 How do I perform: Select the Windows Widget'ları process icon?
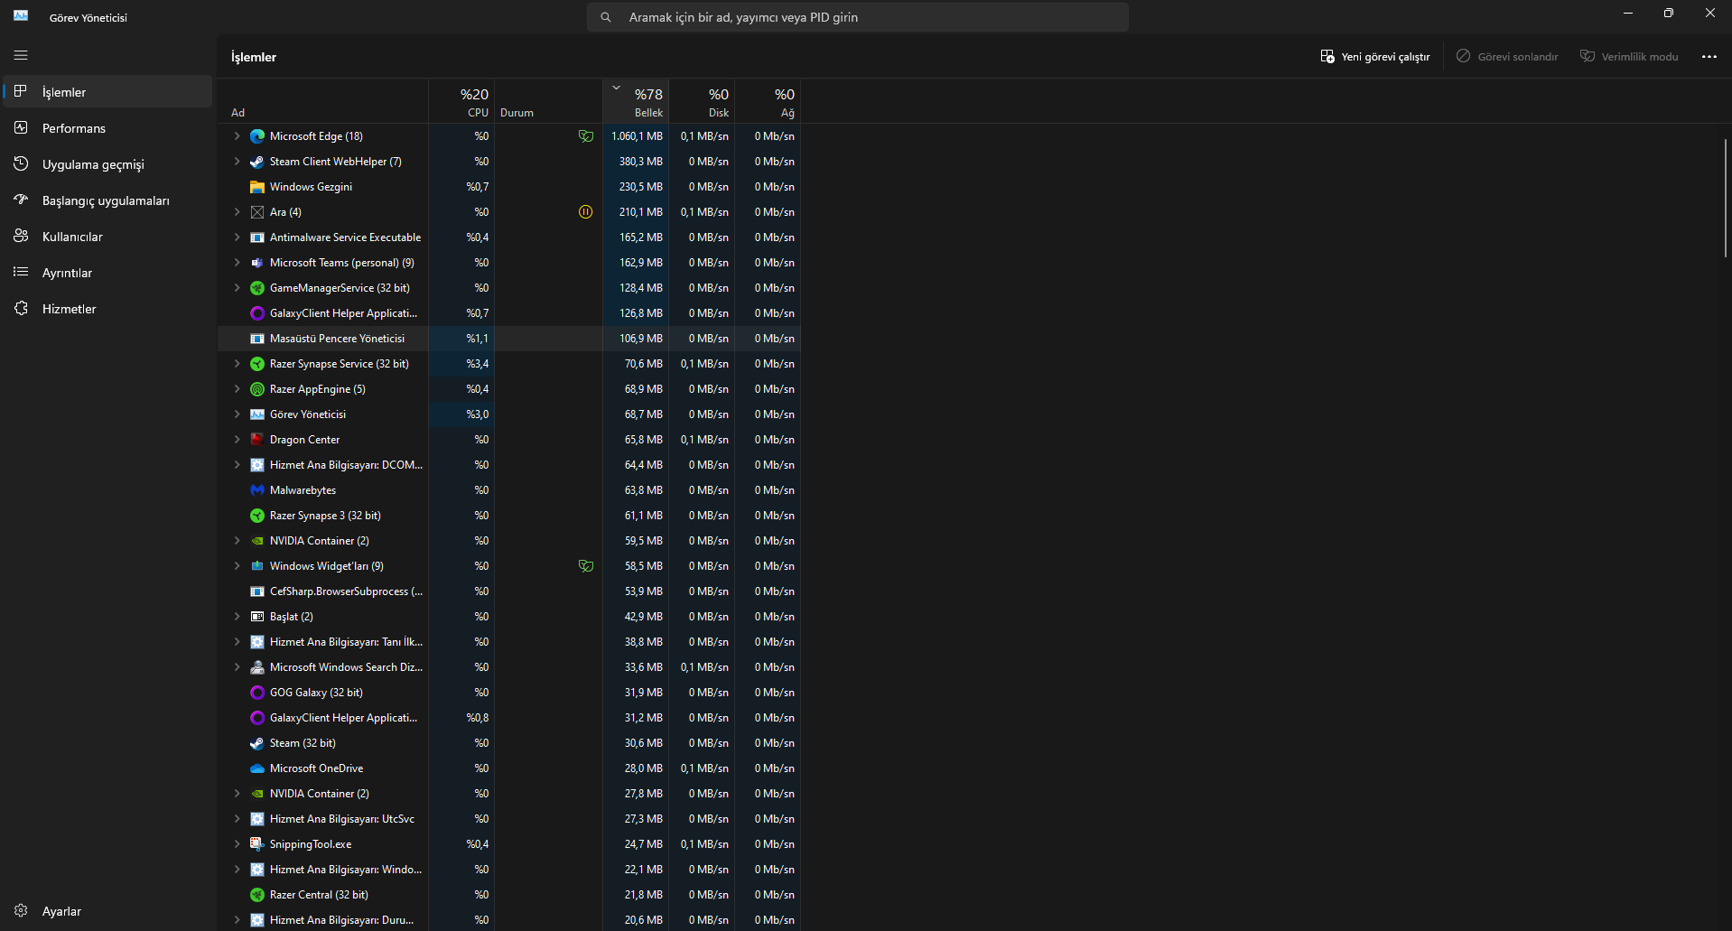pos(257,566)
